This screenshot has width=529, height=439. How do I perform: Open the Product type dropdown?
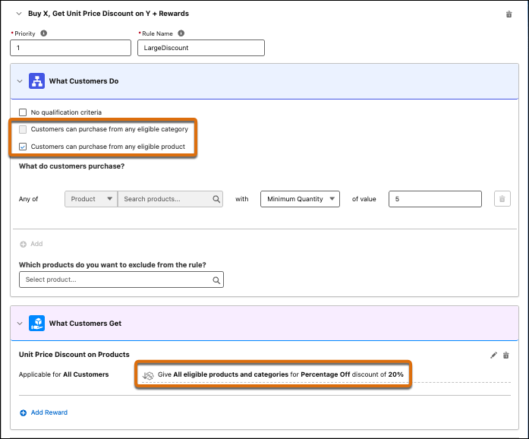click(x=91, y=199)
